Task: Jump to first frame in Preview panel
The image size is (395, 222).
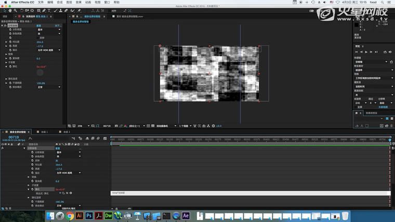Action: pos(356,52)
